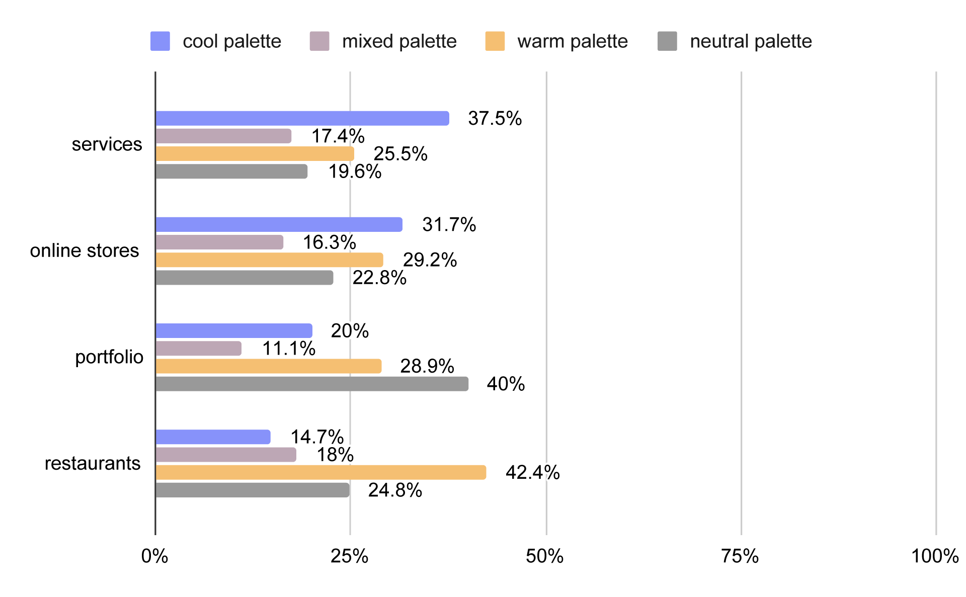Click the 100% axis tick label

(935, 556)
